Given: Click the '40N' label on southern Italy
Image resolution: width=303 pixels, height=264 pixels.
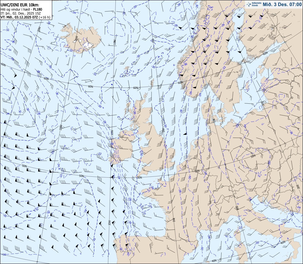Looking at the screenshot, I should (x=283, y=242).
